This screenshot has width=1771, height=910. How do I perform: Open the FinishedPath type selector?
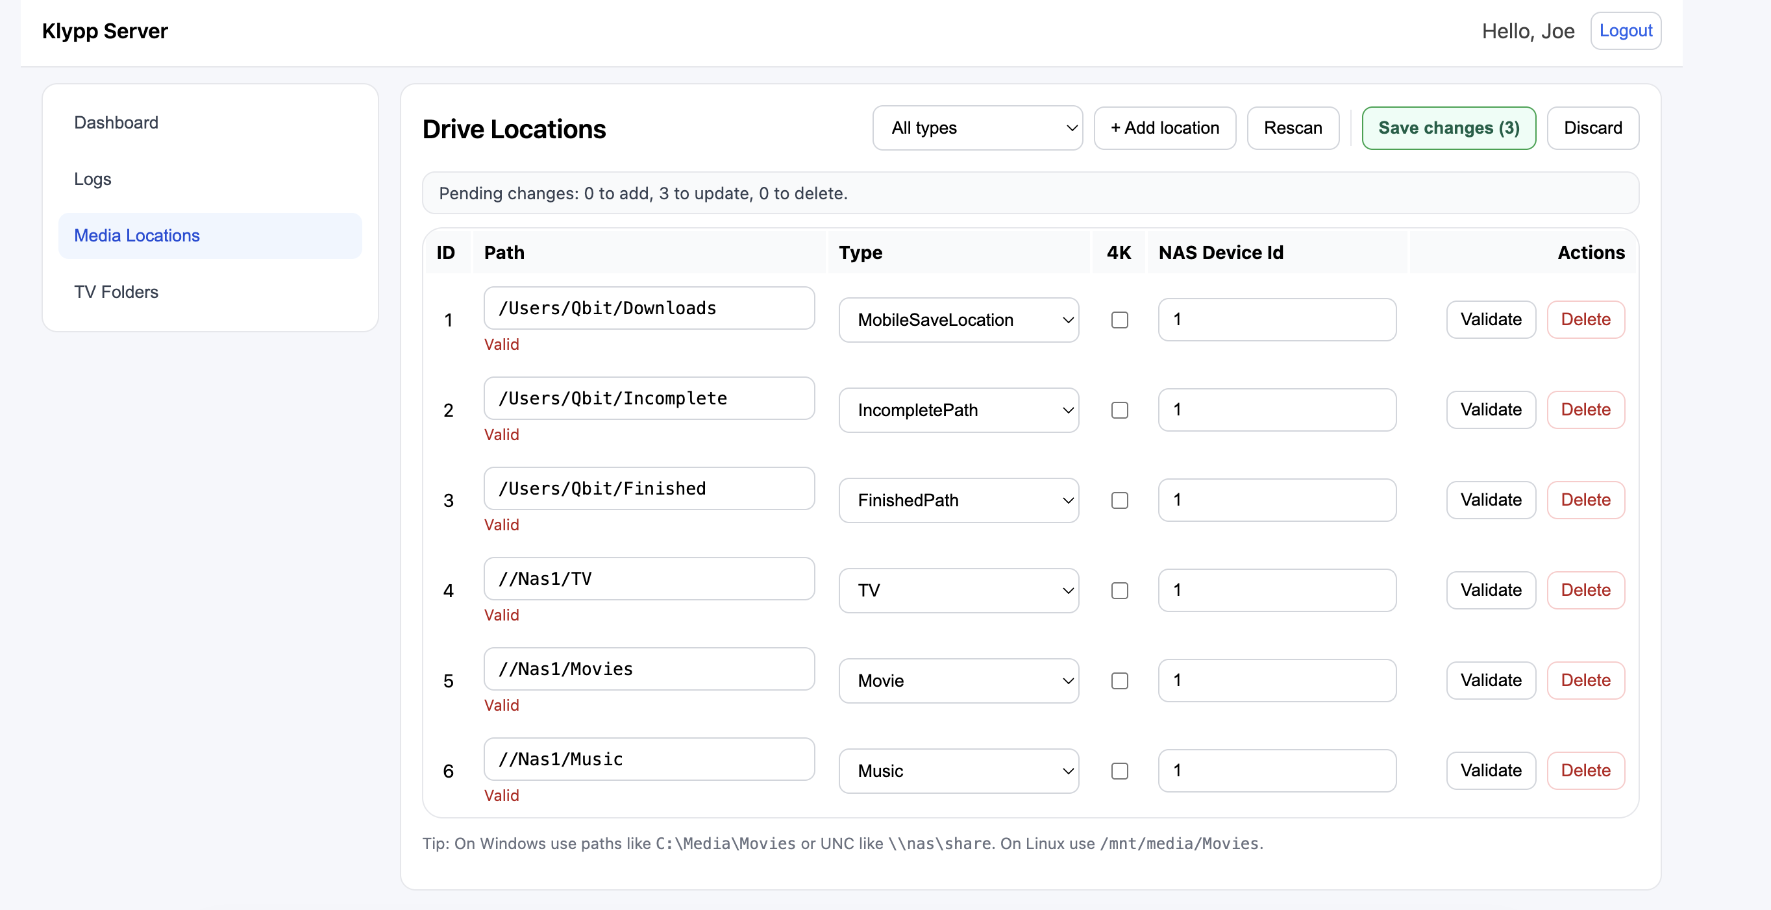(958, 500)
